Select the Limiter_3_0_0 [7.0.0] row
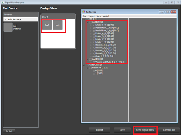The width and height of the screenshot is (182, 135). coord(105,36)
